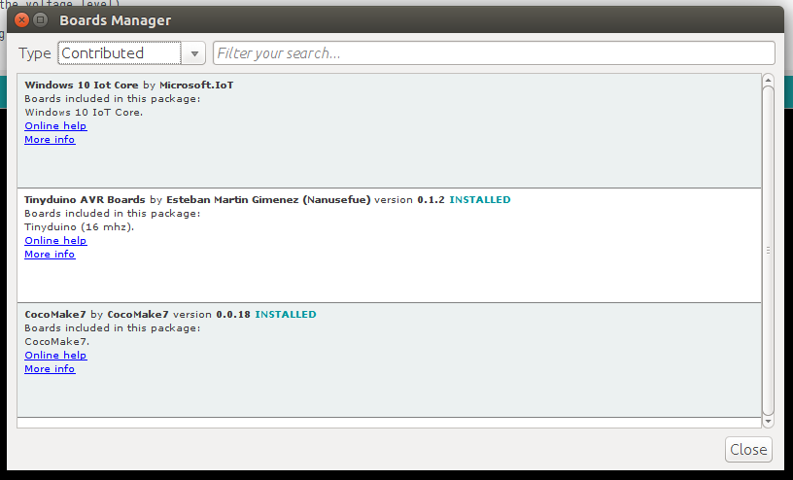Click the Microsoft.IoT author name
The height and width of the screenshot is (480, 793).
click(x=196, y=85)
